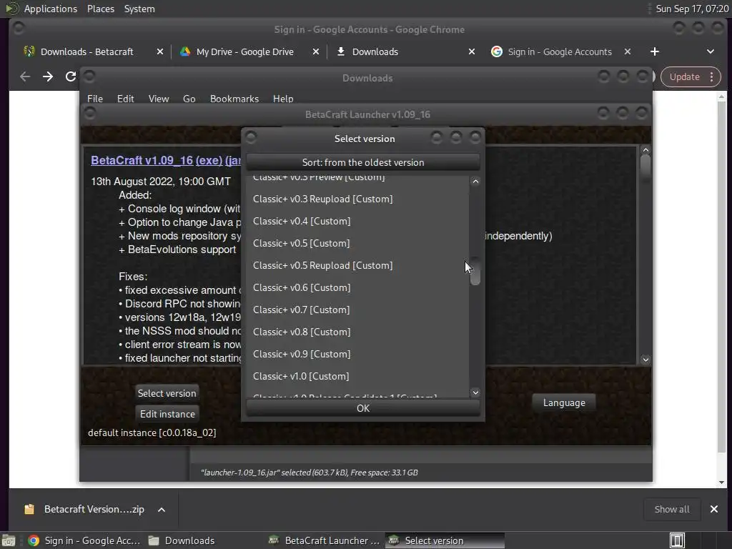Click Select version dialog window menu button
This screenshot has width=732, height=549.
coord(251,137)
